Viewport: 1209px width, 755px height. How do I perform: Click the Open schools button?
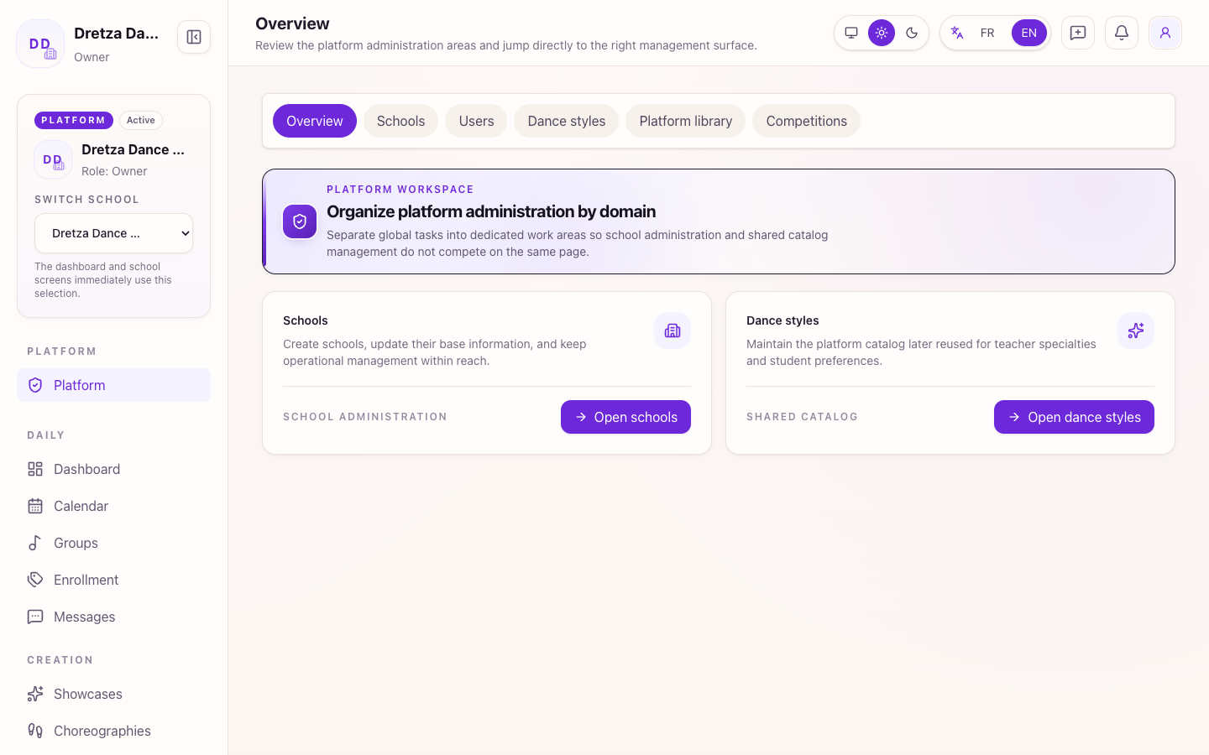(x=625, y=417)
